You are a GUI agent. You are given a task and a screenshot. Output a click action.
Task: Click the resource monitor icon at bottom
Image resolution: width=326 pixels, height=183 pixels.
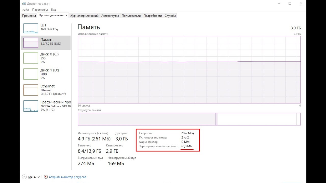coord(46,177)
